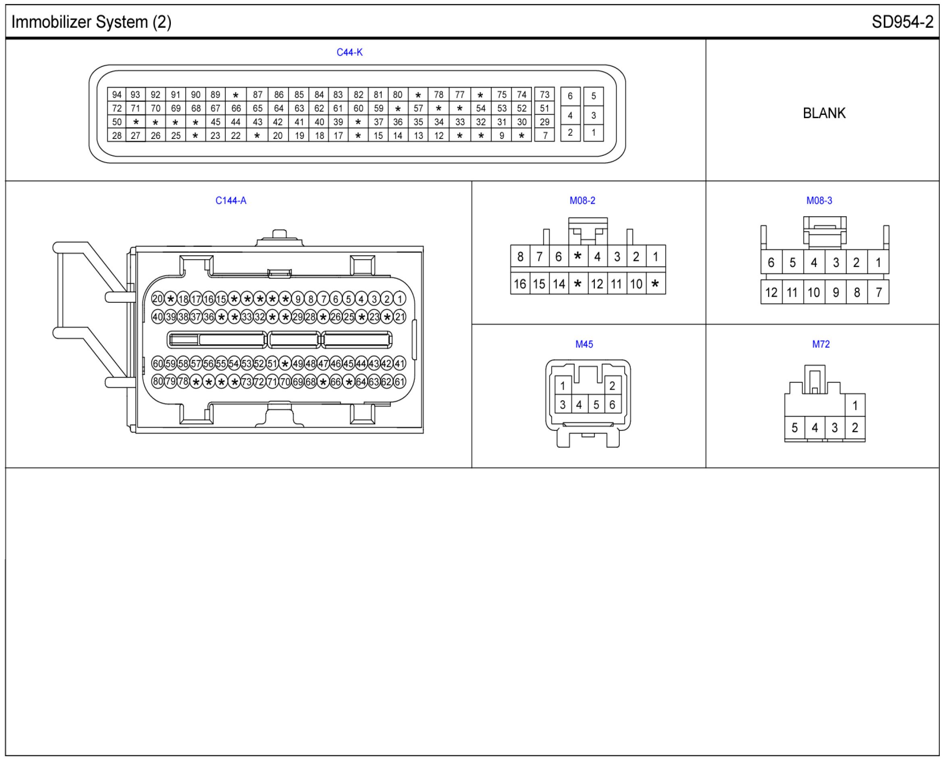Click the Immobilizer System (2) title
The image size is (945, 759).
click(91, 22)
